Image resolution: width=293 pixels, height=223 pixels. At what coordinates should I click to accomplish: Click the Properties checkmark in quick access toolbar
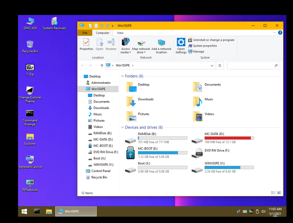90,26
